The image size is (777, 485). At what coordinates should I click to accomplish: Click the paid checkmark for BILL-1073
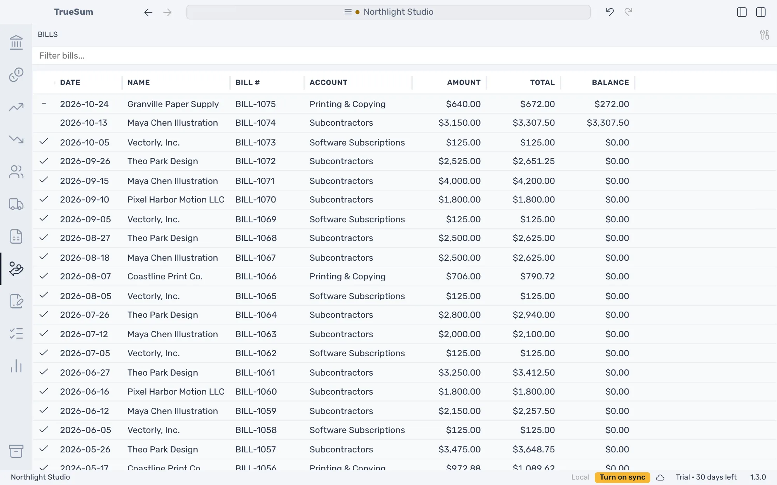tap(44, 141)
